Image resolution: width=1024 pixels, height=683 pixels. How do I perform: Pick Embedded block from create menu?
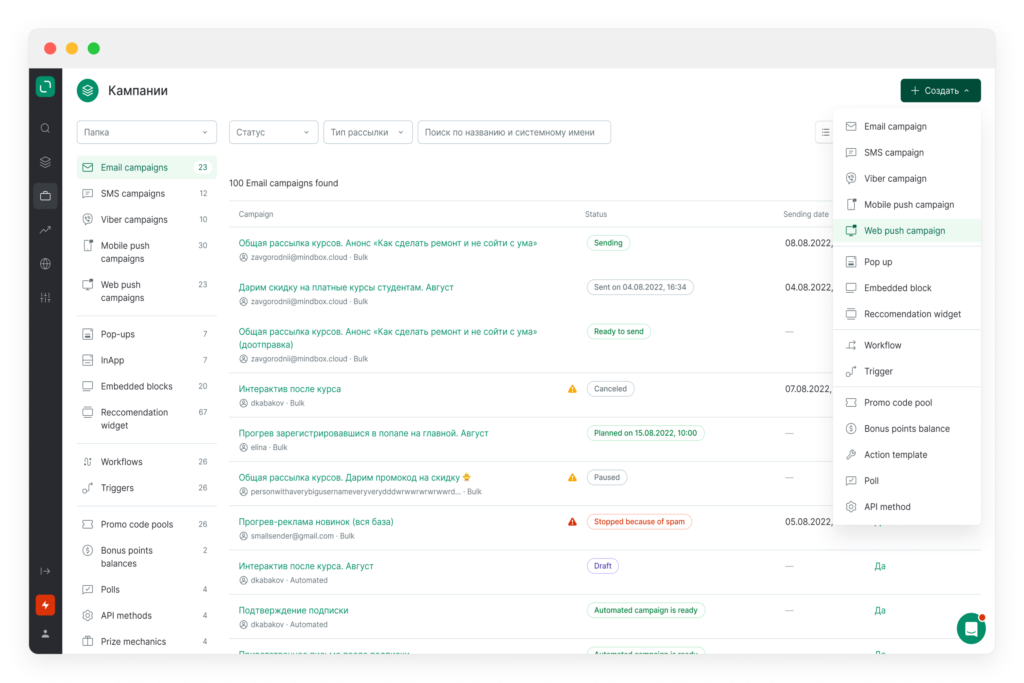(907, 288)
